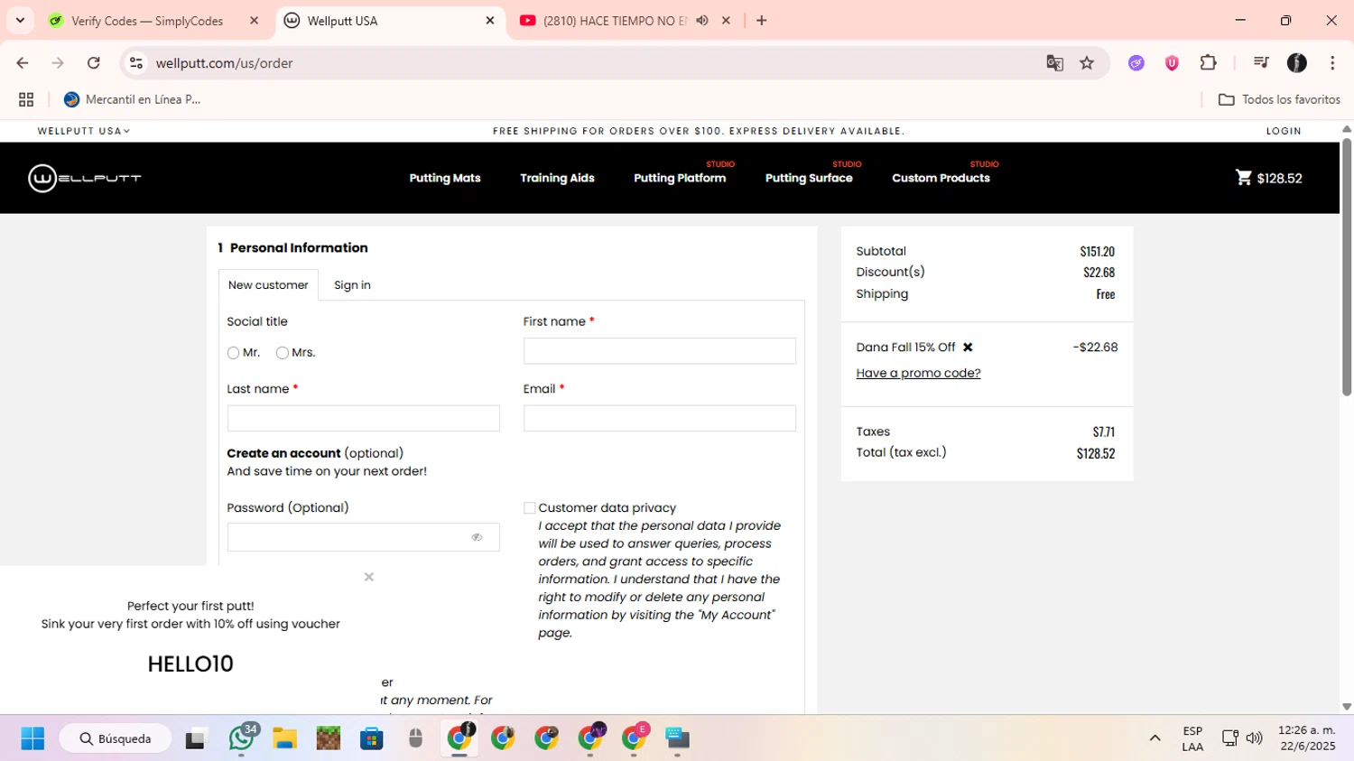The image size is (1354, 761).
Task: Open the apps grid in bookmarks bar
Action: click(x=26, y=99)
